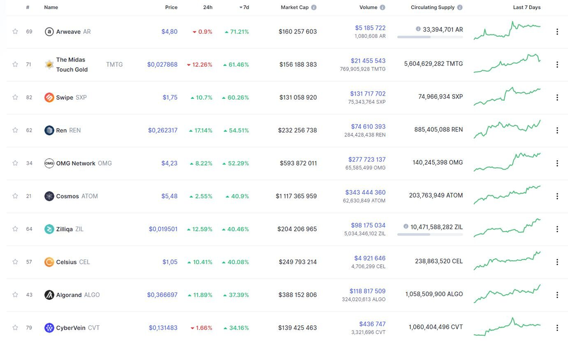Click the Cosmos ATOM logo icon
The width and height of the screenshot is (568, 341).
[x=49, y=196]
